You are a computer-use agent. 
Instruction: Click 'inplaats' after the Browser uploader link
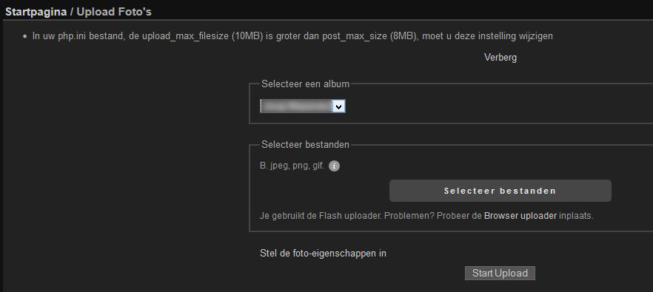point(576,216)
